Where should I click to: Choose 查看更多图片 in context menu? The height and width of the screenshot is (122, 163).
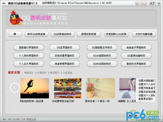point(146,99)
